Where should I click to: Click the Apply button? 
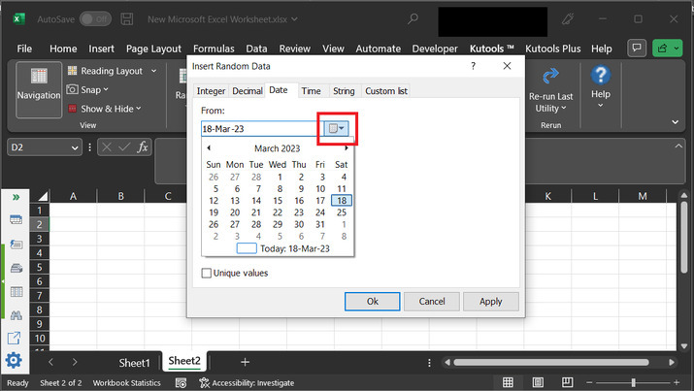pyautogui.click(x=490, y=302)
